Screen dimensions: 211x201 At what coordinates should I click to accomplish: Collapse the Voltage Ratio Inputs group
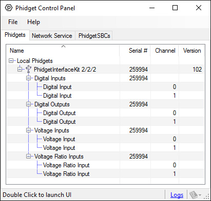[x=29, y=157]
